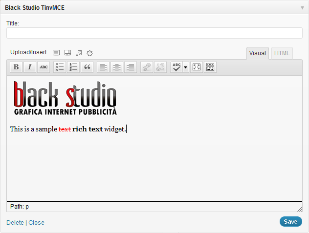The image size is (309, 233).
Task: Select the black studio logo image
Action: tap(65, 98)
